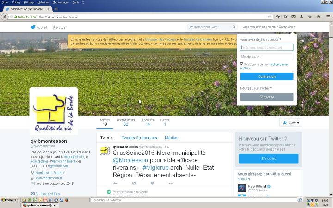Go to the Firefox home page icon
The width and height of the screenshot is (333, 208).
click(x=310, y=17)
